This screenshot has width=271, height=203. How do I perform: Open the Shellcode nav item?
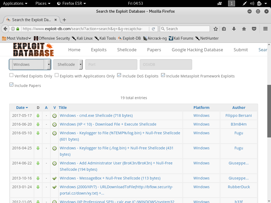[127, 50]
